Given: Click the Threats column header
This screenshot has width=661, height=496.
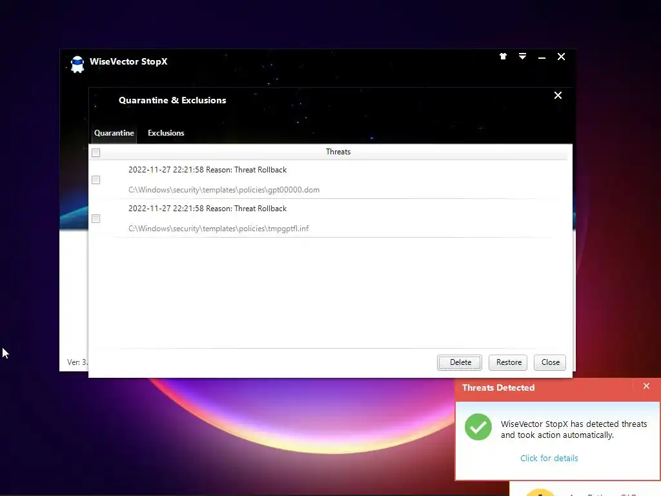Looking at the screenshot, I should click(338, 152).
